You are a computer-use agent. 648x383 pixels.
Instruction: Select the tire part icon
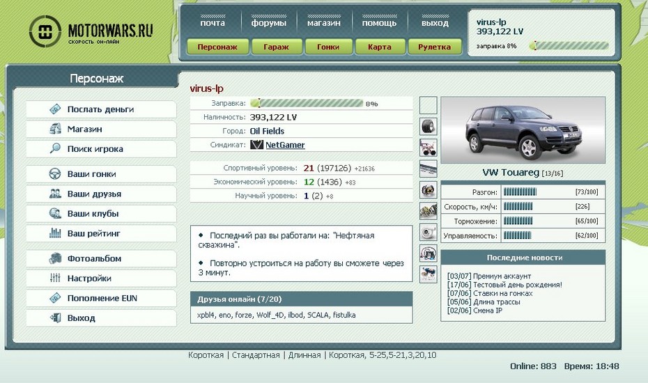coord(428,126)
